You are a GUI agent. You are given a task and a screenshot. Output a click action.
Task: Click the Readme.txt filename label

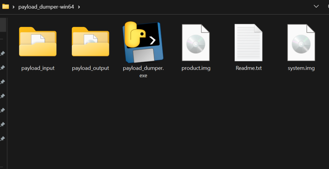[249, 68]
